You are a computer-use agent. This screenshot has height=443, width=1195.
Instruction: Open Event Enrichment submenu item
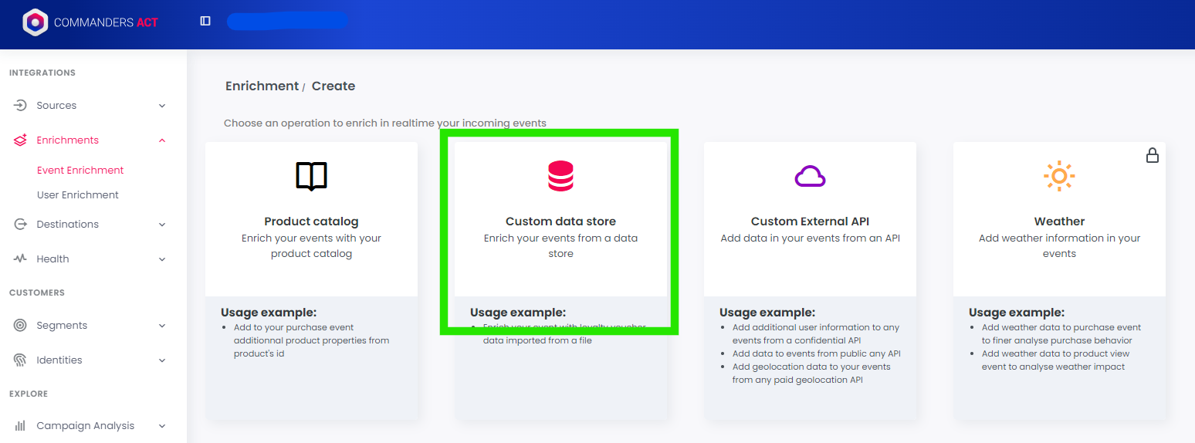pyautogui.click(x=80, y=170)
